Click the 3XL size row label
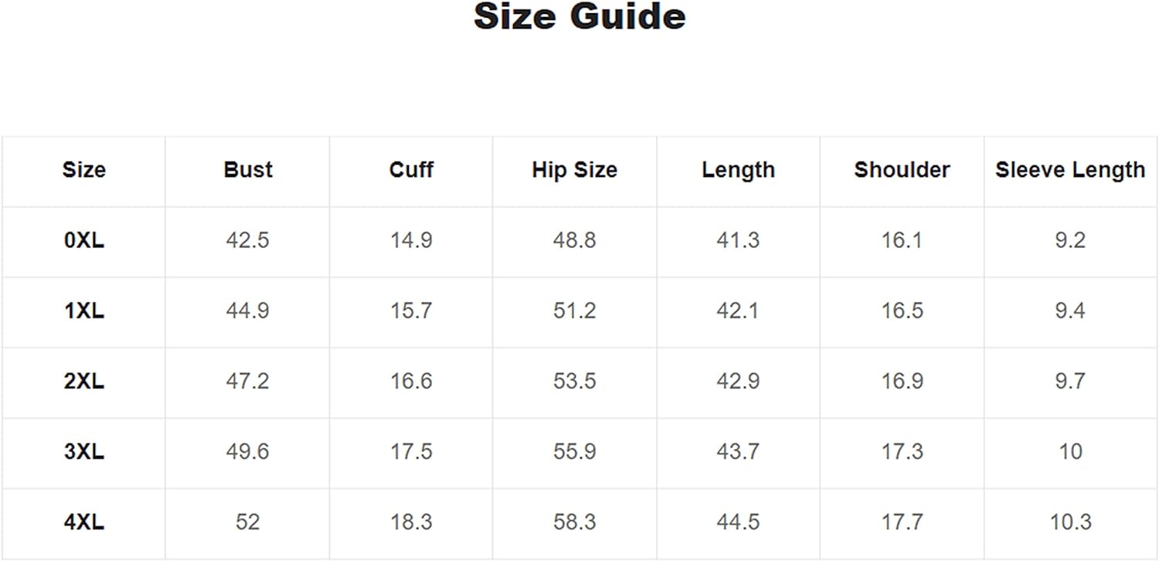Viewport: 1159px width, 561px height. [x=83, y=451]
